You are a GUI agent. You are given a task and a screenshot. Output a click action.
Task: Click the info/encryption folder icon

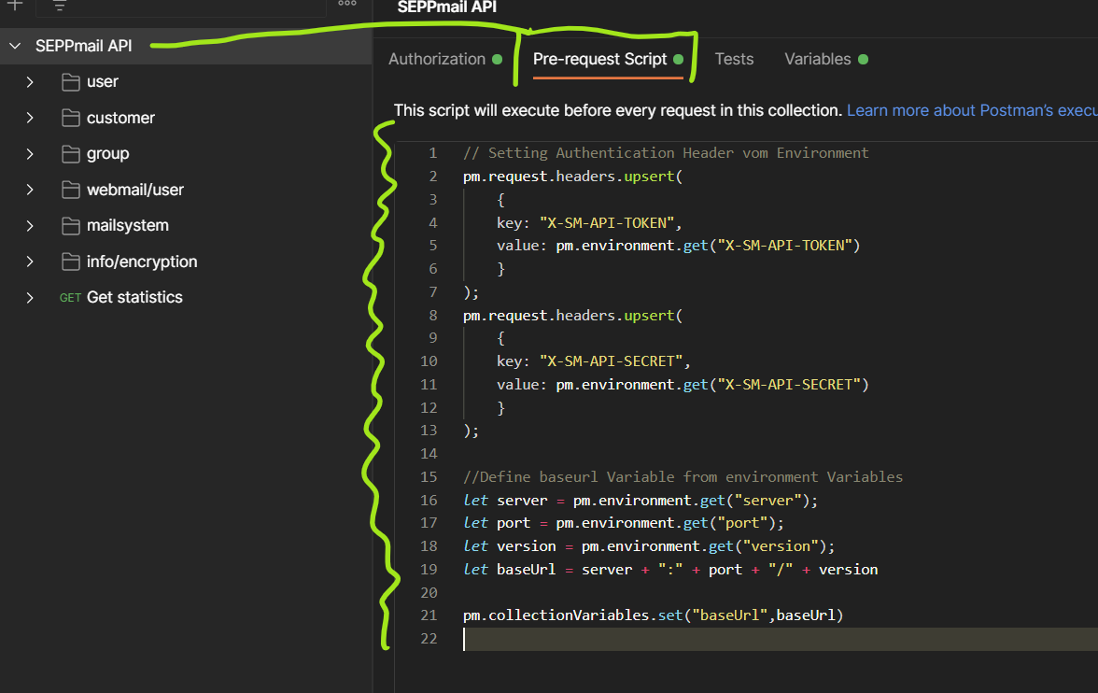(71, 262)
